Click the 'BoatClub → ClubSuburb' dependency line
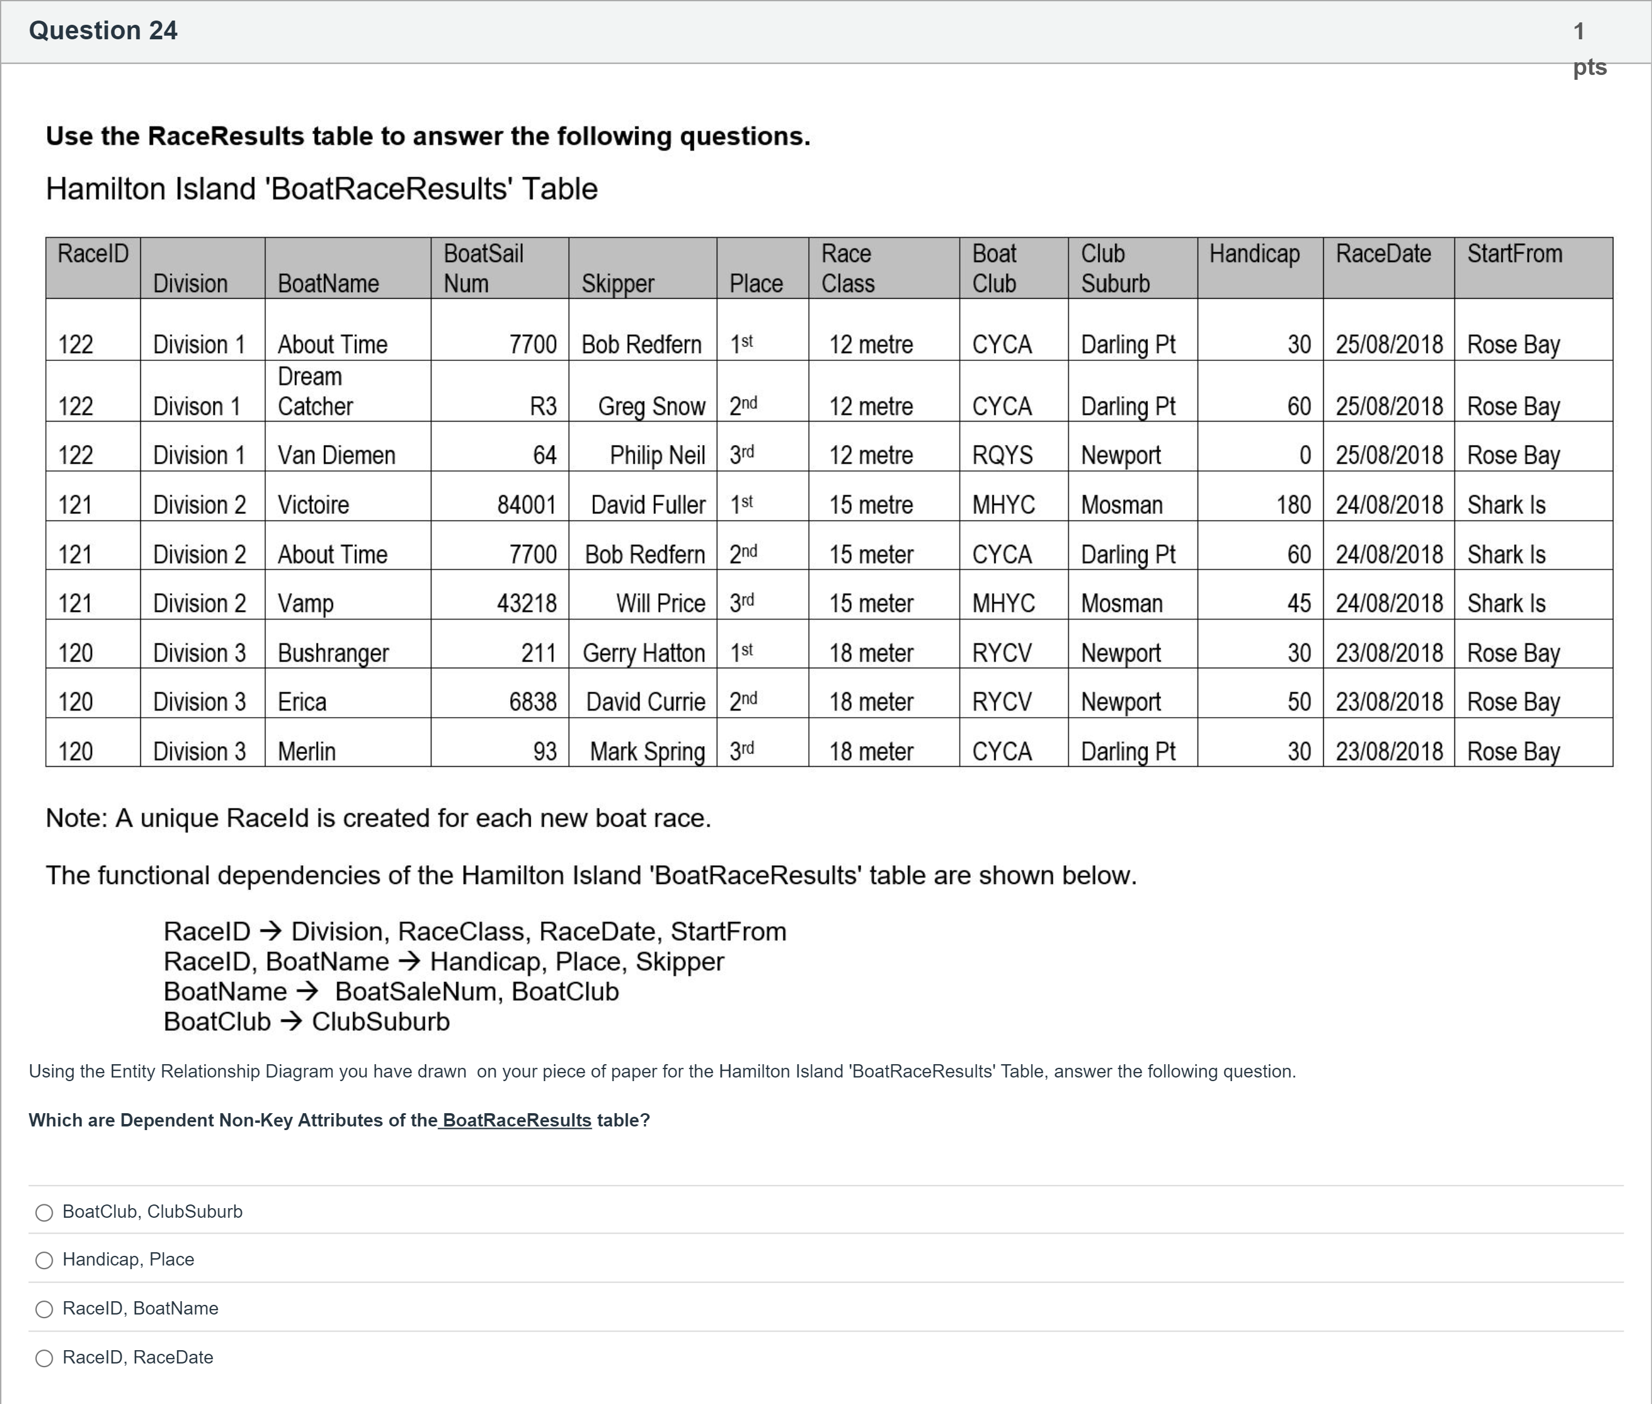 pyautogui.click(x=306, y=1021)
